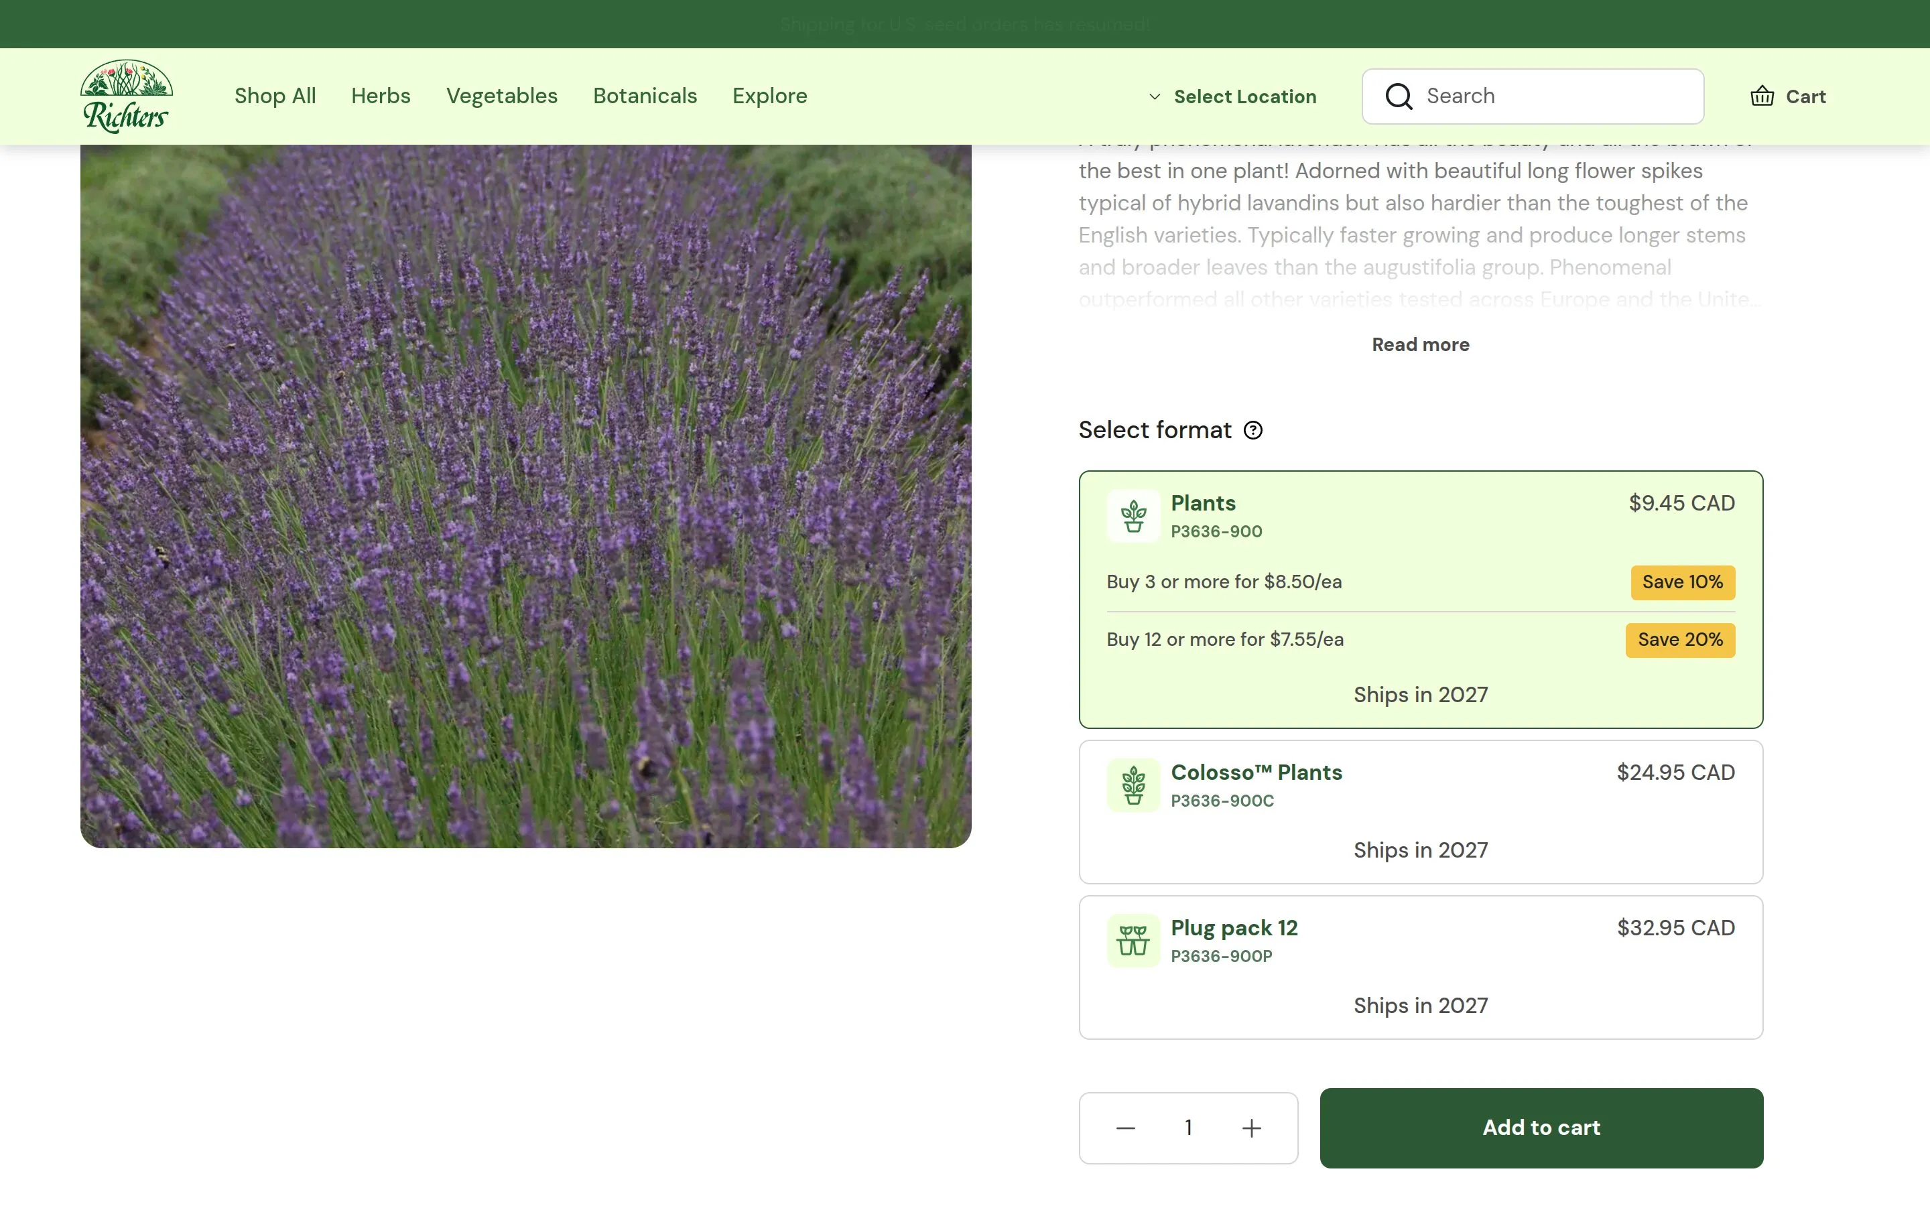Click the quantity value field
This screenshot has height=1206, width=1930.
1188,1128
